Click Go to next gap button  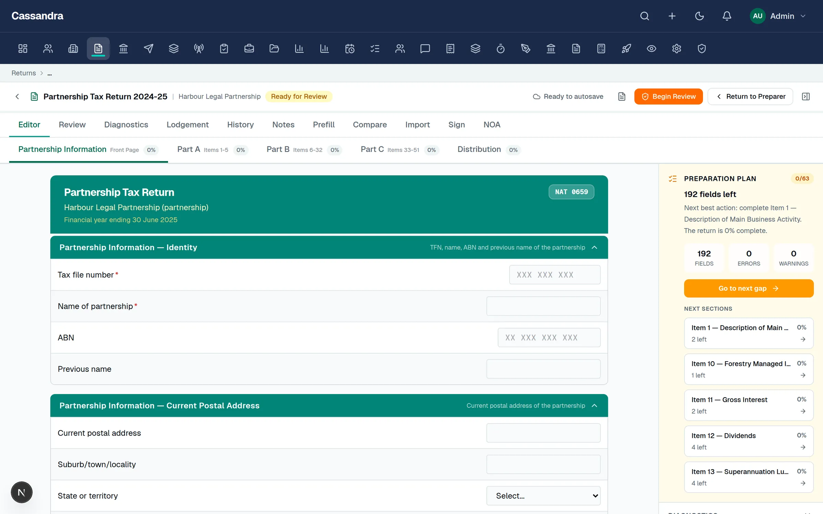pyautogui.click(x=749, y=289)
